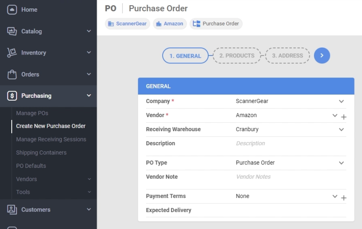Expand the Customers menu chevron

(89, 209)
